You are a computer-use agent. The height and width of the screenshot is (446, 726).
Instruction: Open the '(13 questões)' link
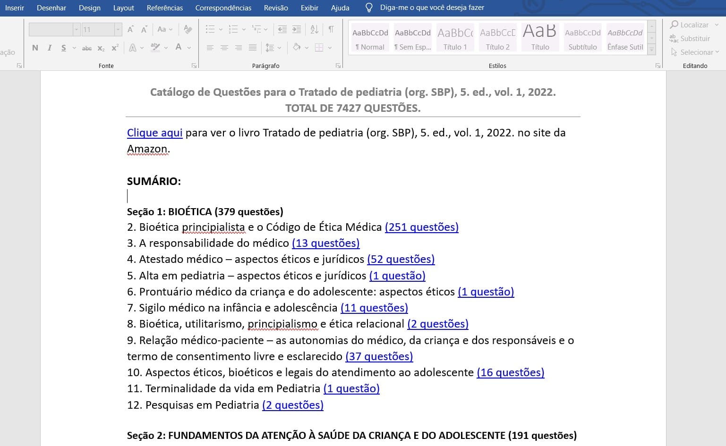326,243
